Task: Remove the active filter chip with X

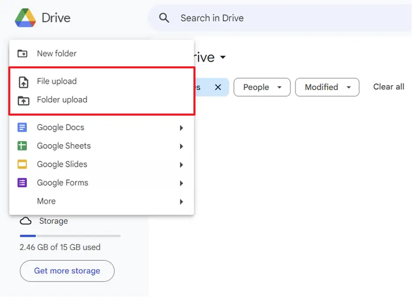Action: (x=218, y=87)
